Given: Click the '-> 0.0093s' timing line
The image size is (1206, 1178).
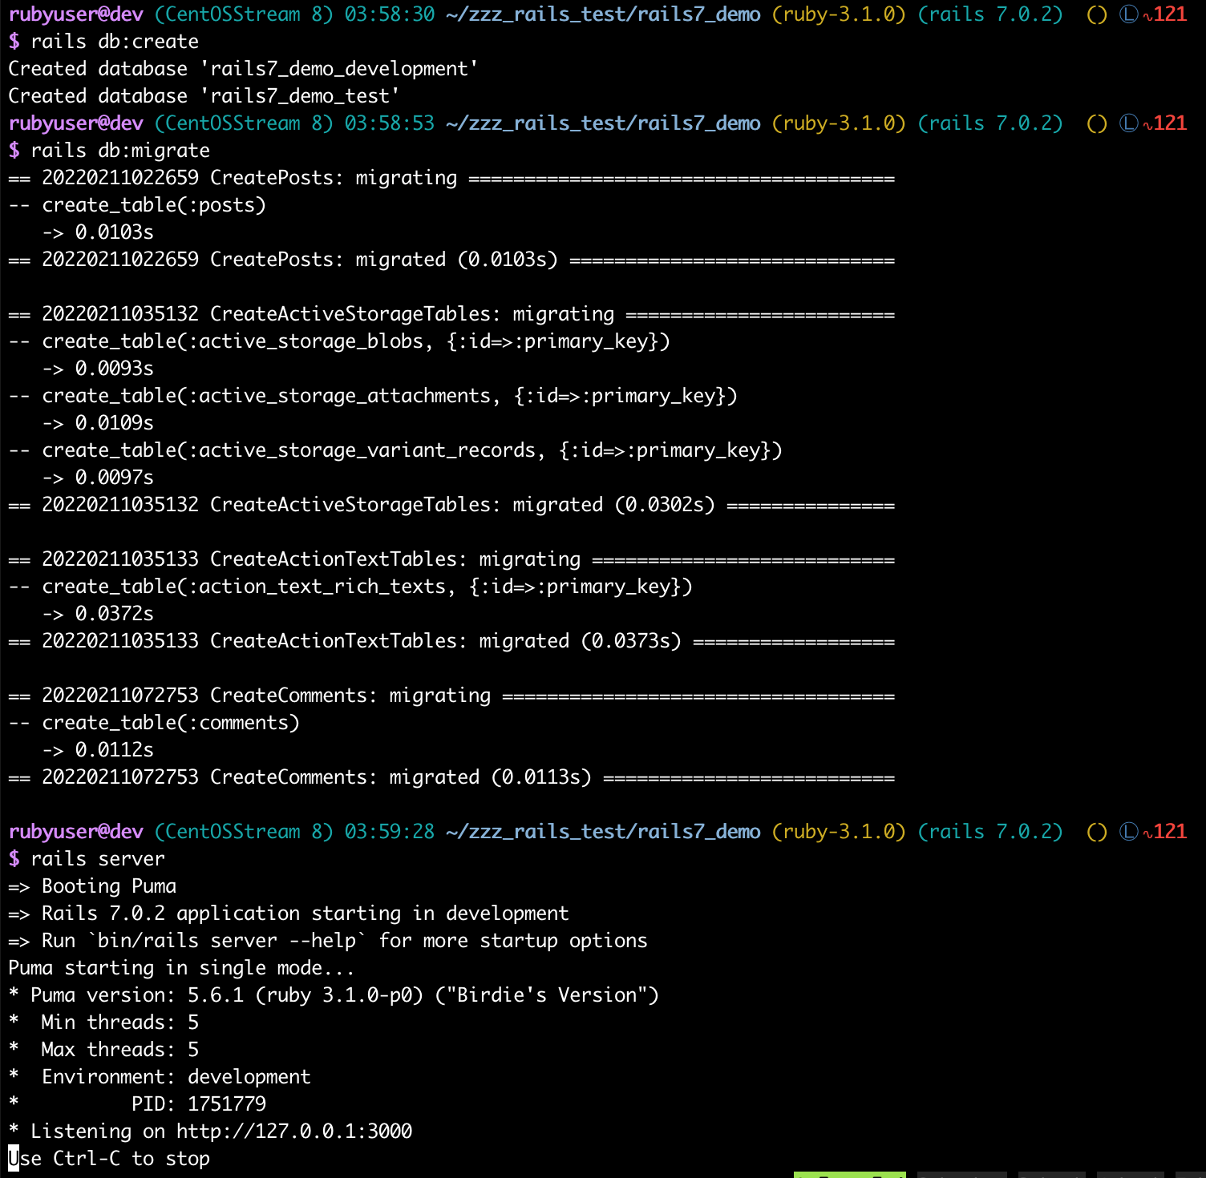Looking at the screenshot, I should (x=98, y=369).
